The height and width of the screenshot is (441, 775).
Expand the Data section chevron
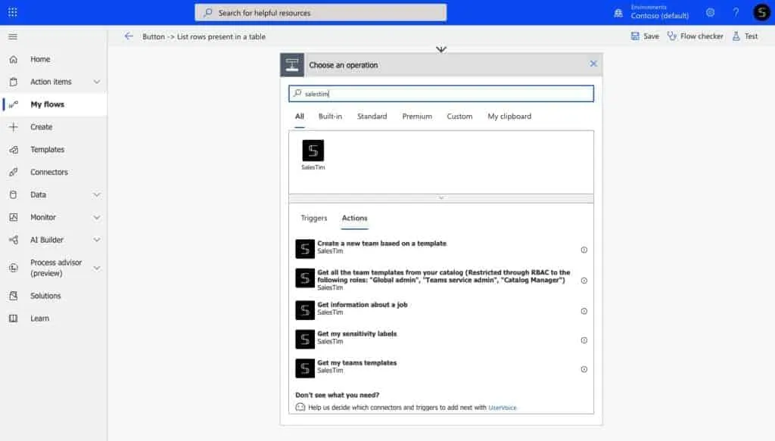(96, 194)
